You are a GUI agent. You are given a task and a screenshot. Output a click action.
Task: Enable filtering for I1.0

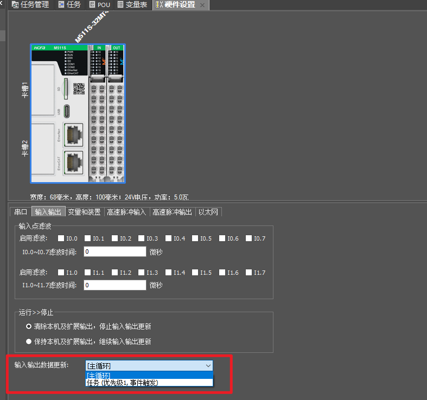(x=61, y=273)
